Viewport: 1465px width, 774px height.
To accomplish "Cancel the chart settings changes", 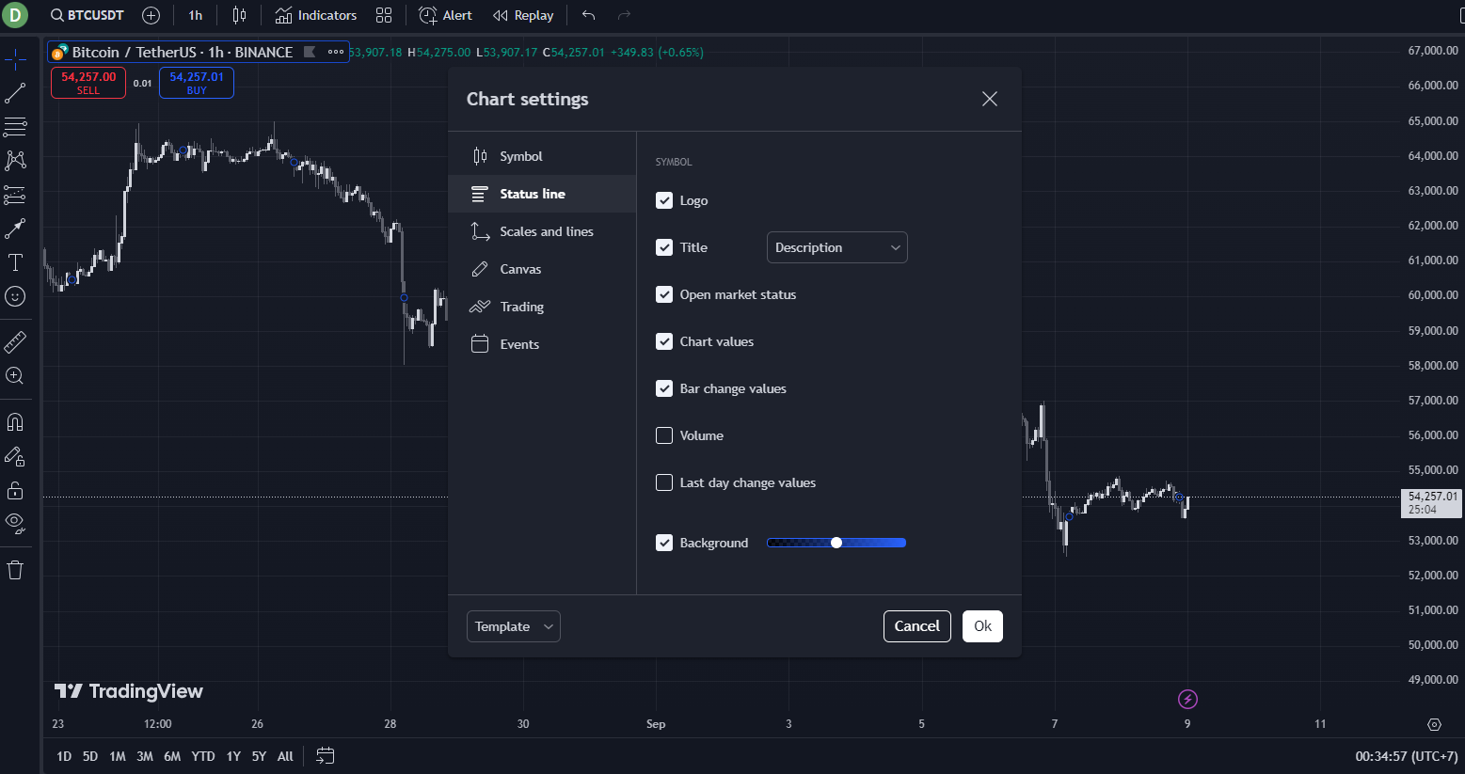I will coord(917,626).
